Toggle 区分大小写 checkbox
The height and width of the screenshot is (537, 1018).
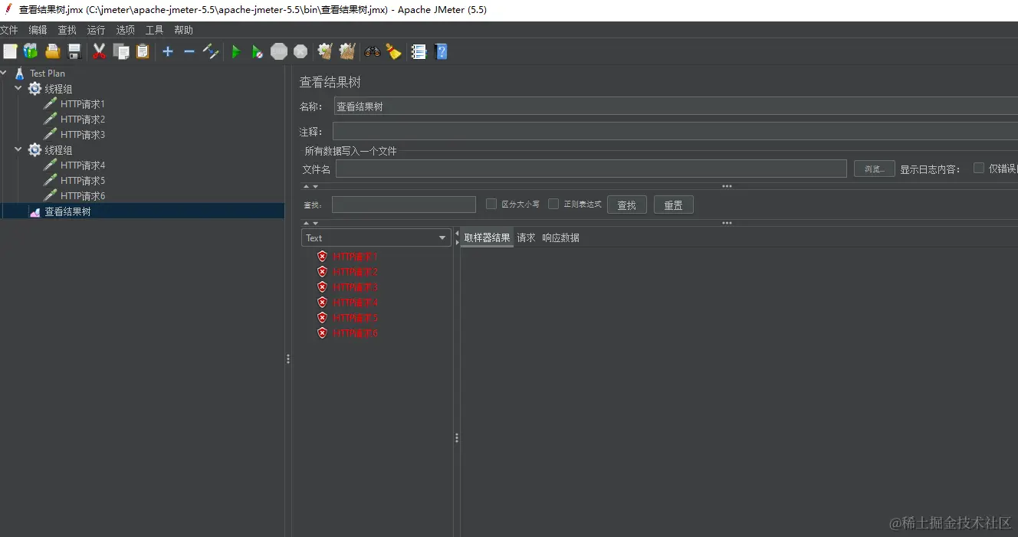pos(491,204)
